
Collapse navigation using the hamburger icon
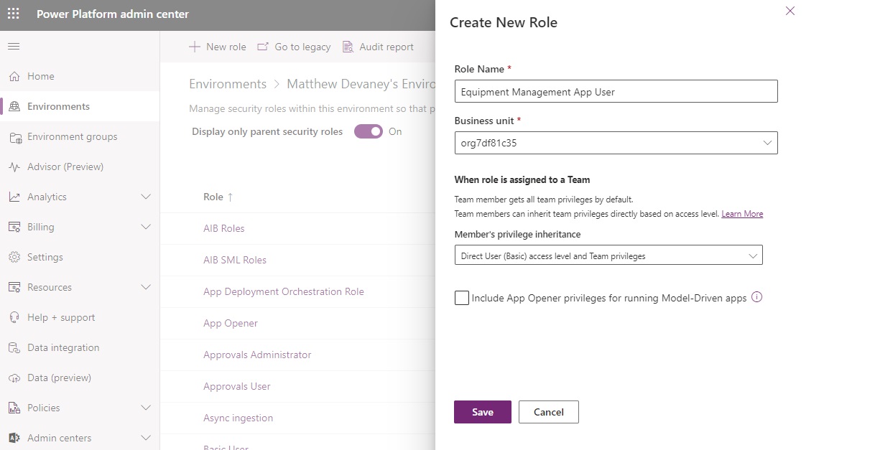[13, 46]
